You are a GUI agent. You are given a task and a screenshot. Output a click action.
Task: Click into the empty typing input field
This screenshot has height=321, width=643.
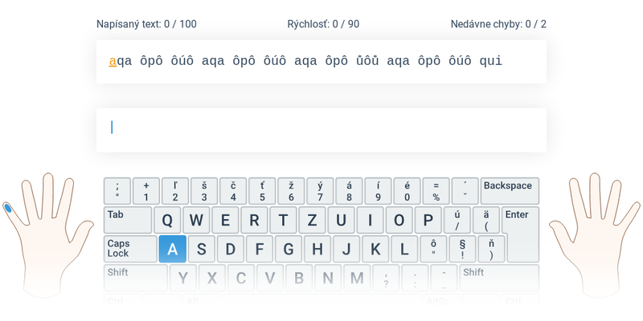click(321, 130)
